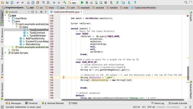
Task: Click the UTF-8 encoding in status bar
Action: coord(151,107)
